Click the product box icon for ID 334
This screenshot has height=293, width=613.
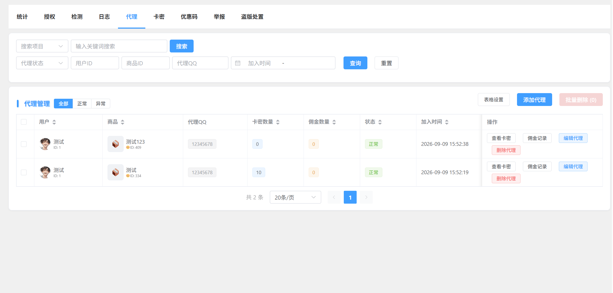click(116, 172)
